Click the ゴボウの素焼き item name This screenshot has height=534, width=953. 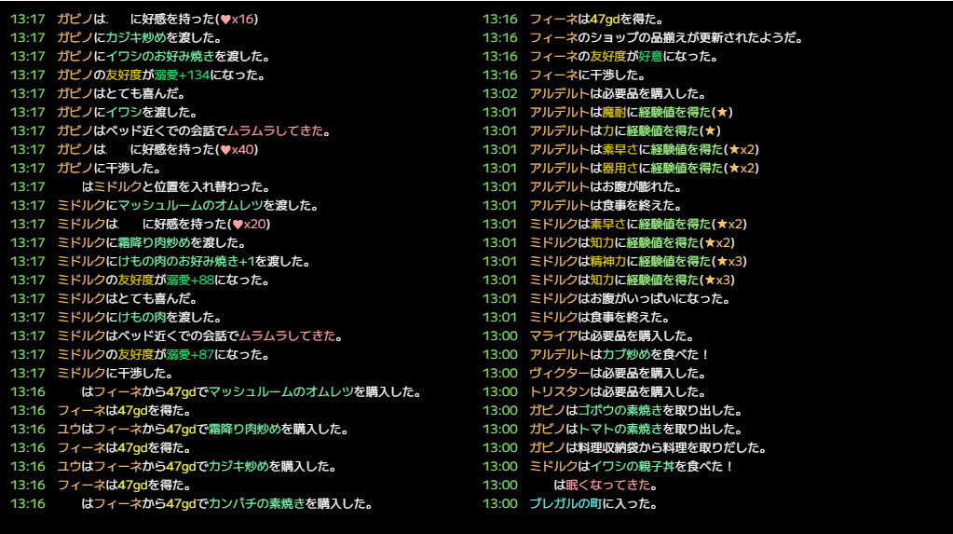[619, 410]
